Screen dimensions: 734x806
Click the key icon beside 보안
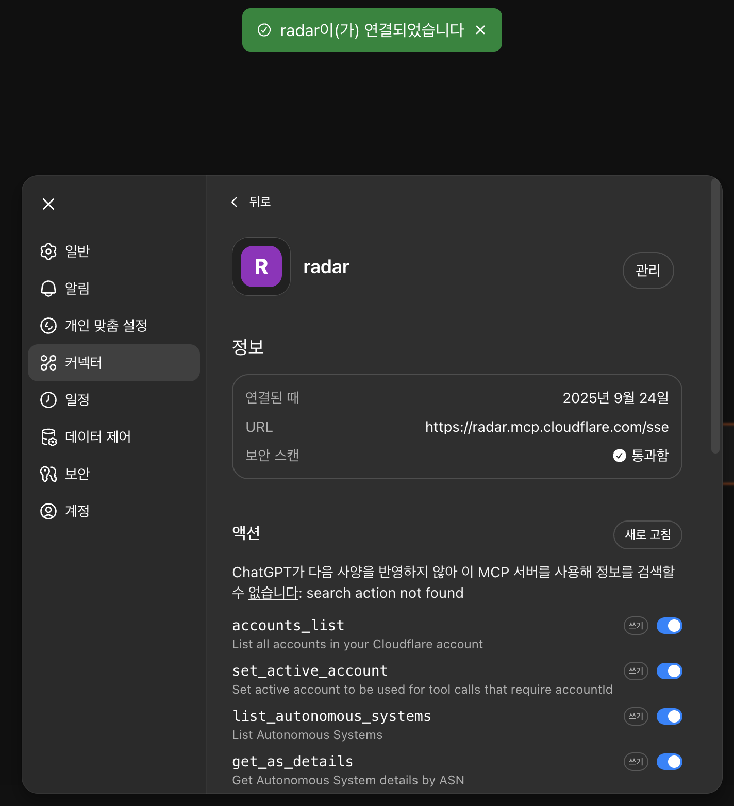[48, 474]
